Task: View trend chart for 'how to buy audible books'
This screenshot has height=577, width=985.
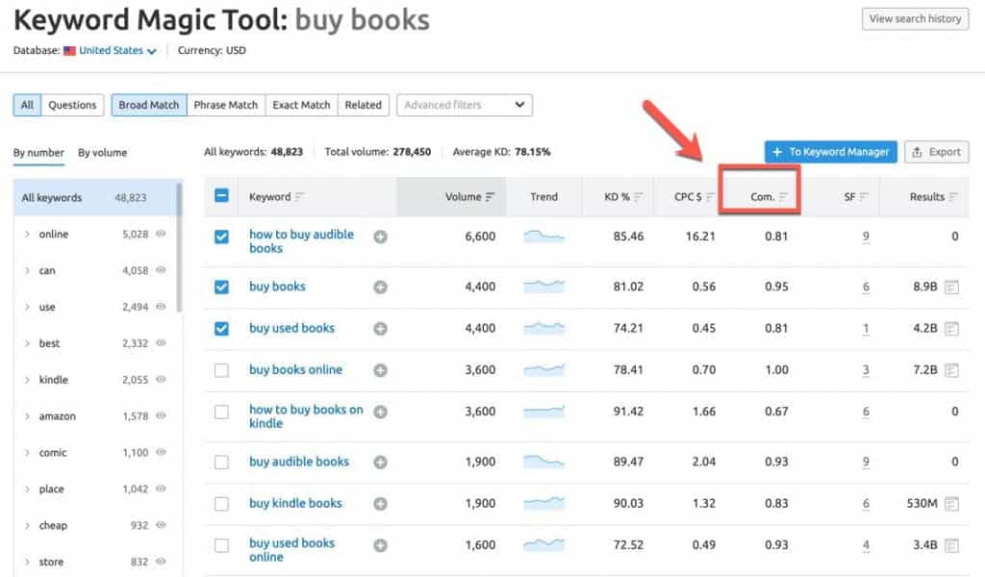Action: [543, 236]
